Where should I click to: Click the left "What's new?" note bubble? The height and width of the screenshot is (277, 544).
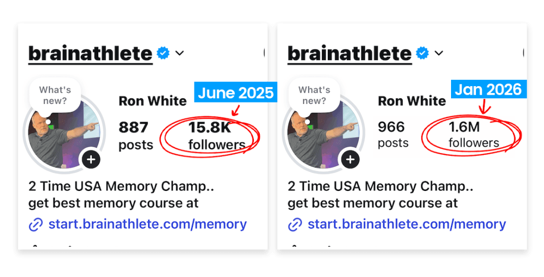pos(55,95)
